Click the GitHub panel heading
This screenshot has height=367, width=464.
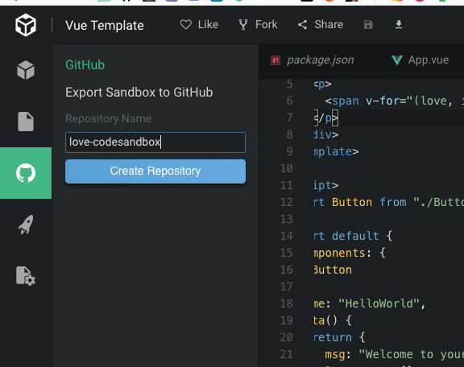pos(85,65)
